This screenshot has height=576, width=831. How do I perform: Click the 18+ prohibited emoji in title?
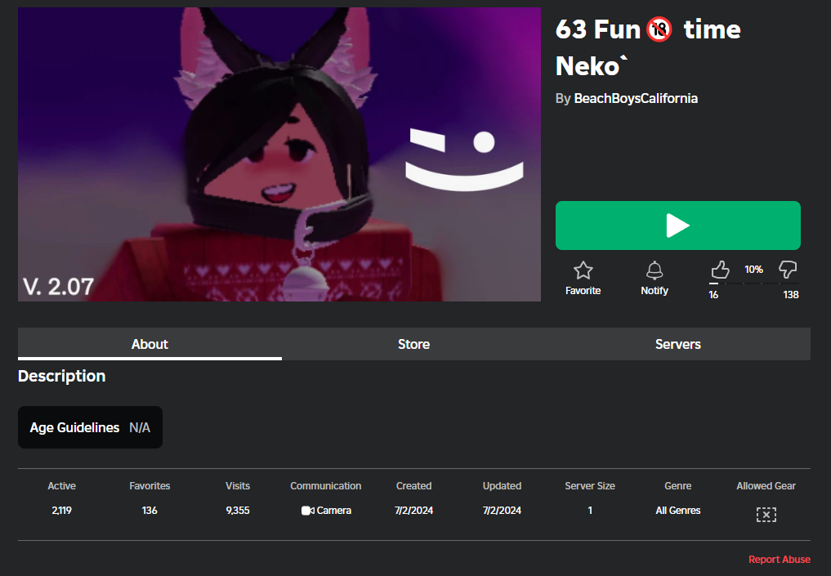[659, 29]
